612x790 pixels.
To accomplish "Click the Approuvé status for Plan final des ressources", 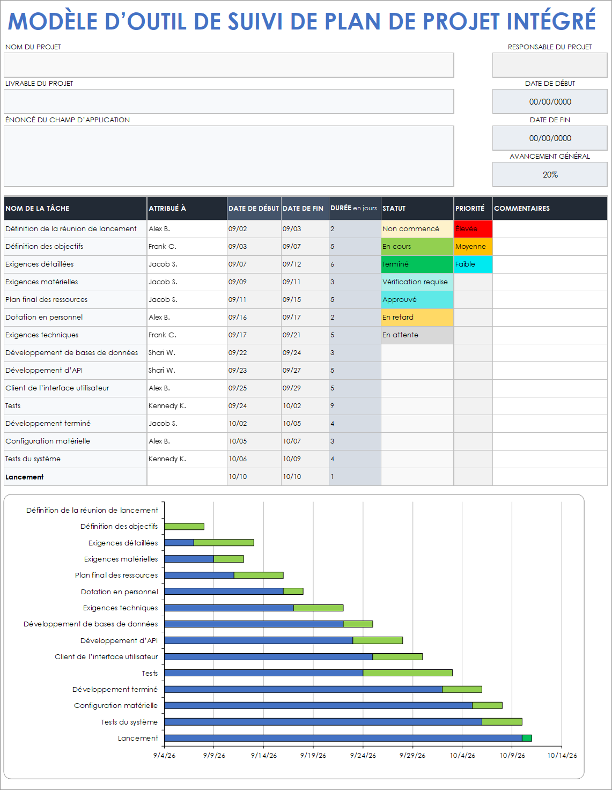I will (x=417, y=299).
